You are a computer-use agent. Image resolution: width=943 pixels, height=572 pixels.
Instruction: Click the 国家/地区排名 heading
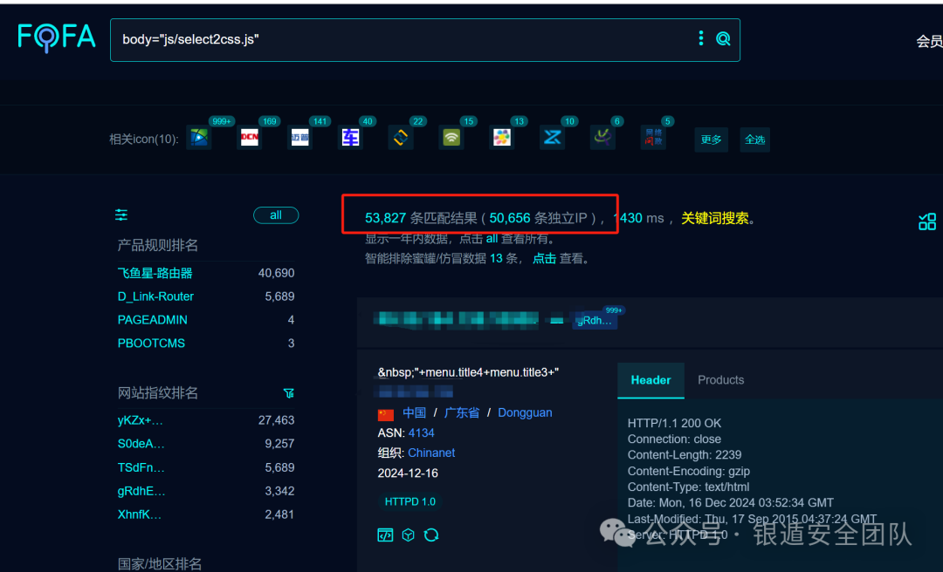coord(160,563)
